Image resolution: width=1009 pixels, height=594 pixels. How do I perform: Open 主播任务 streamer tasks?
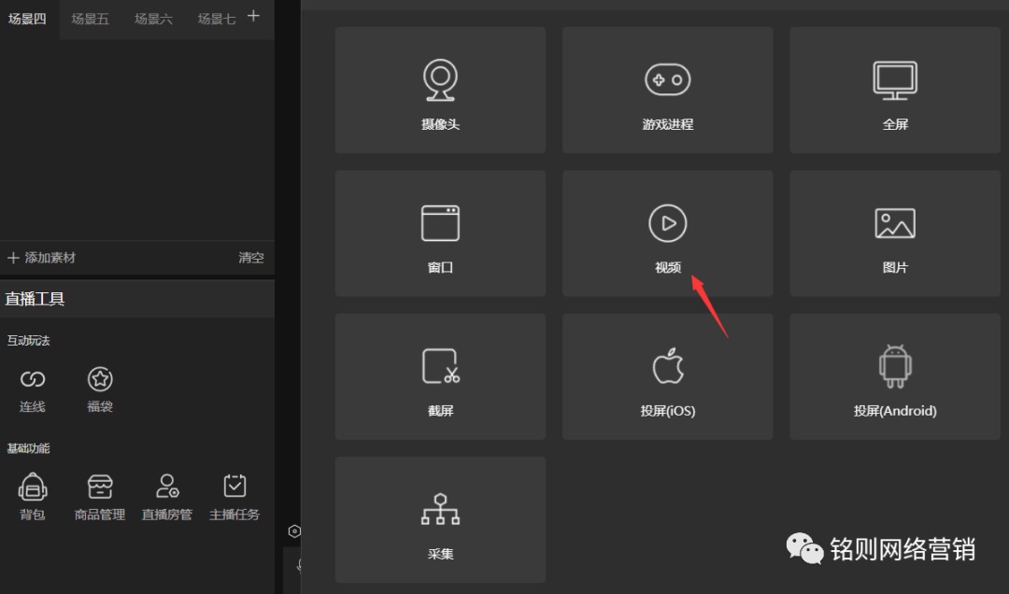tap(234, 497)
